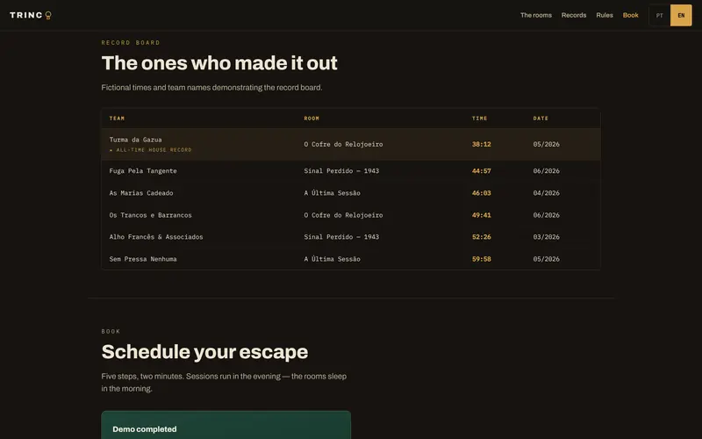Open The rooms nav link
702x439 pixels.
536,15
